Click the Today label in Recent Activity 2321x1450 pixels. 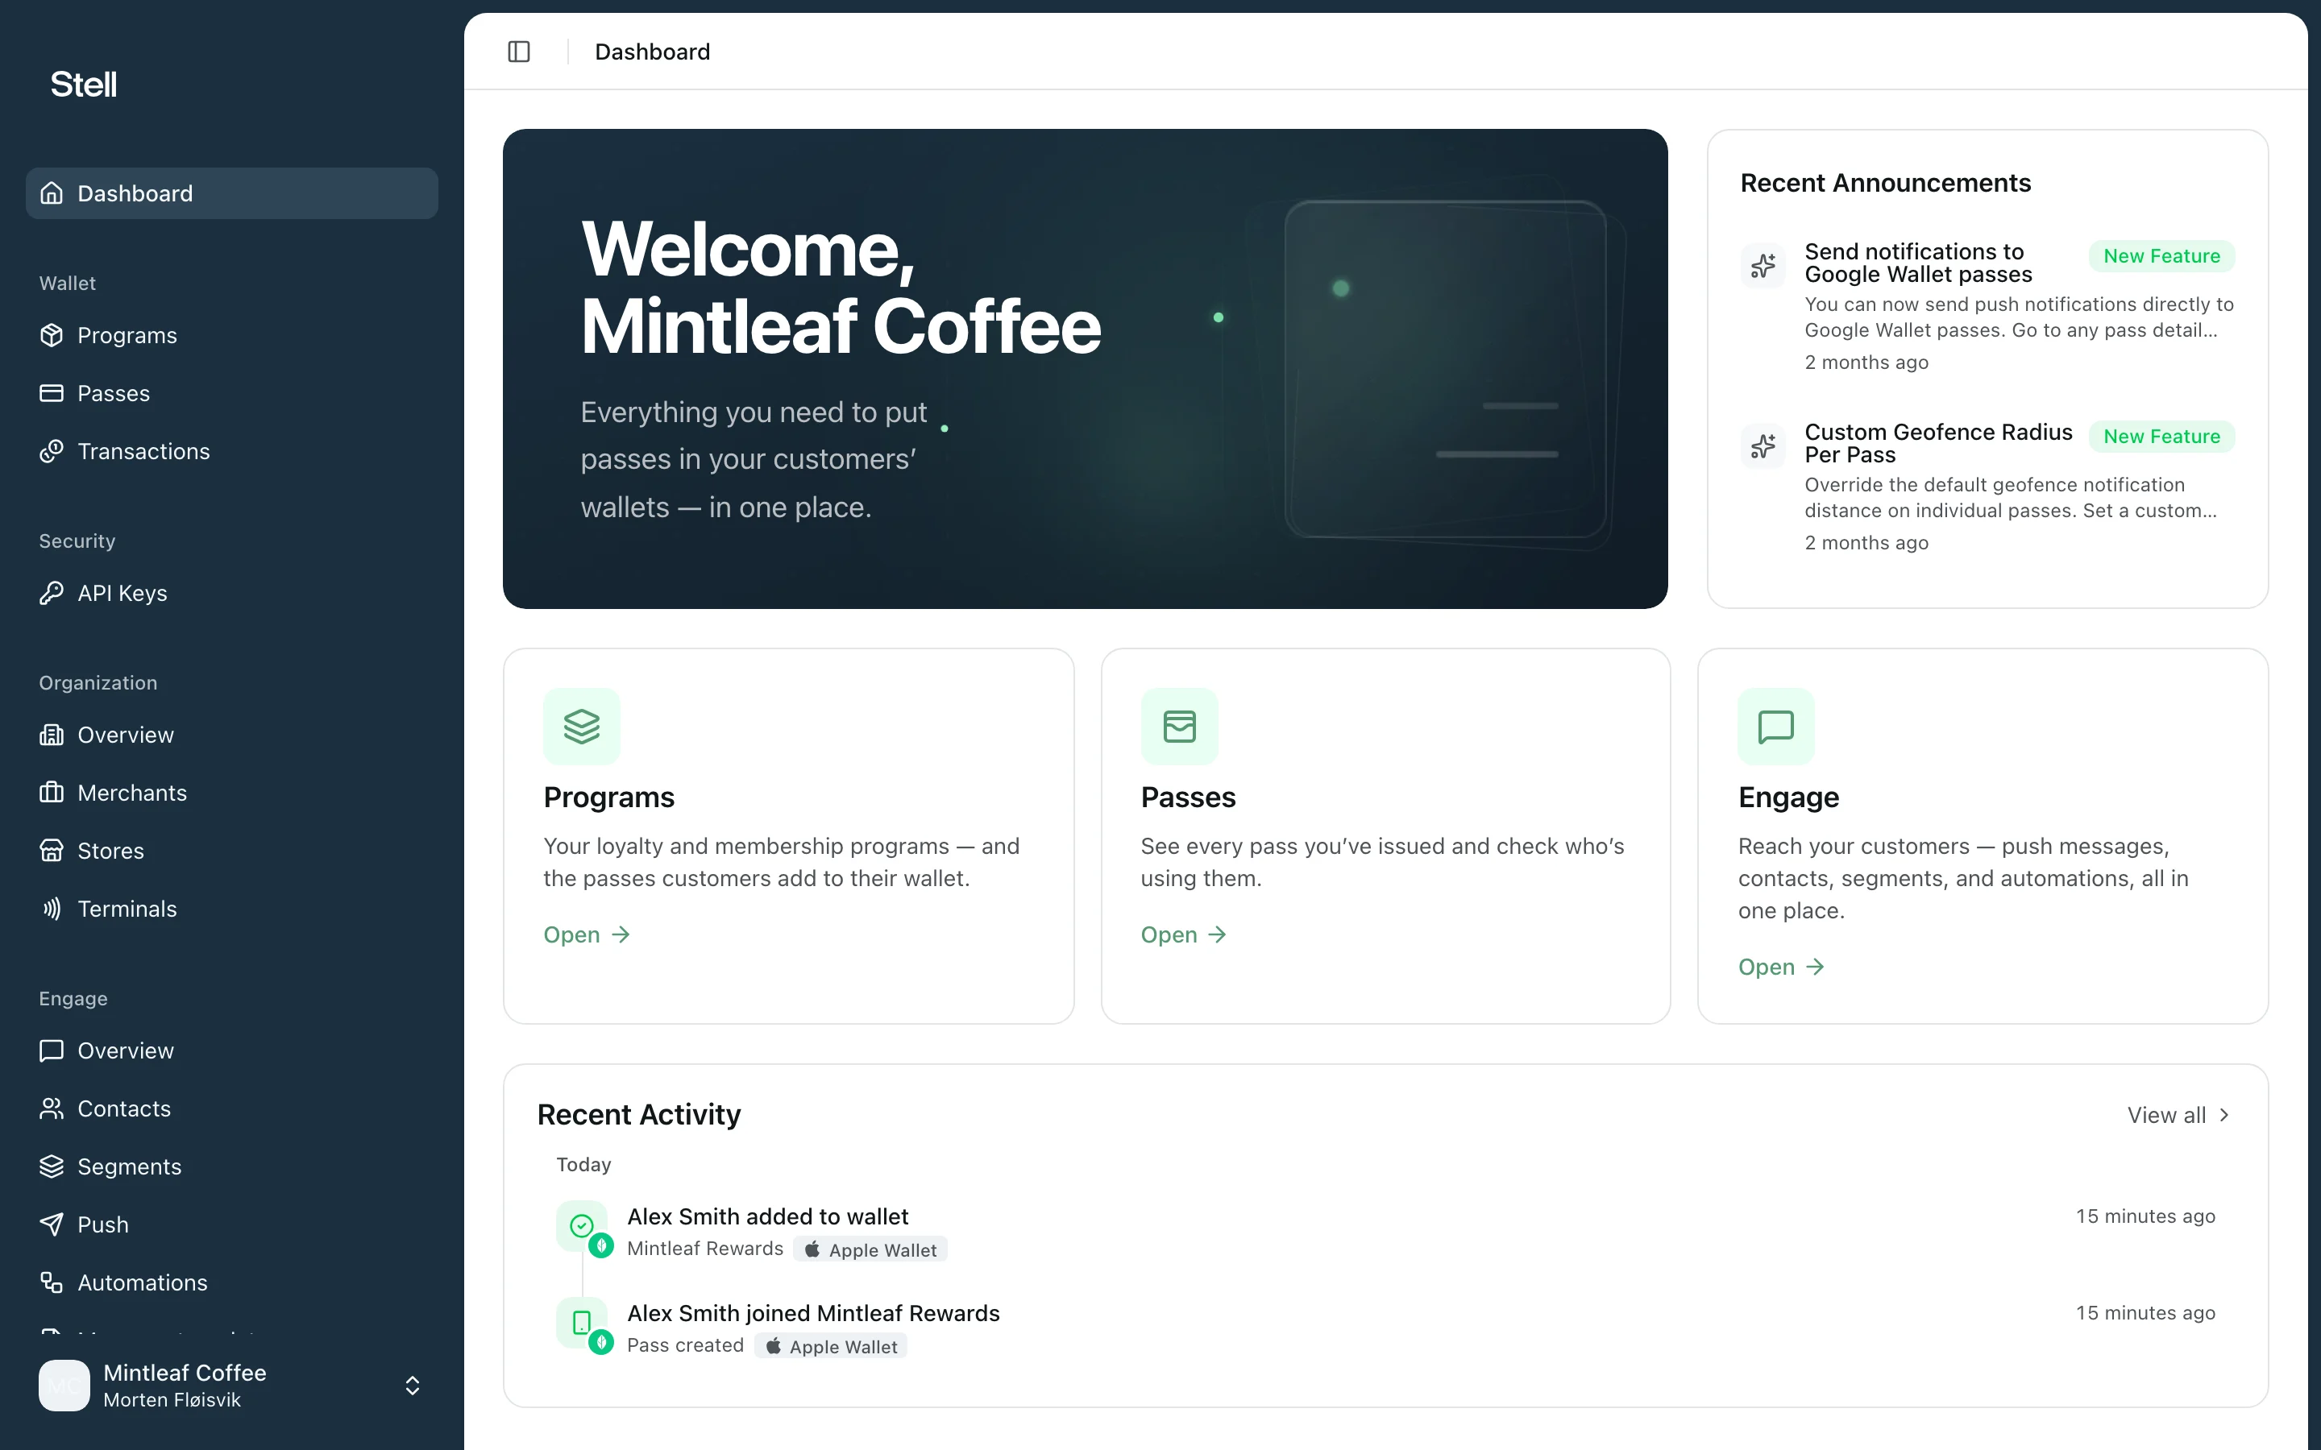click(583, 1164)
